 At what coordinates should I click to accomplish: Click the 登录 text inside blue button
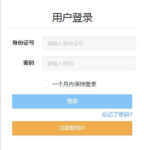click(72, 101)
